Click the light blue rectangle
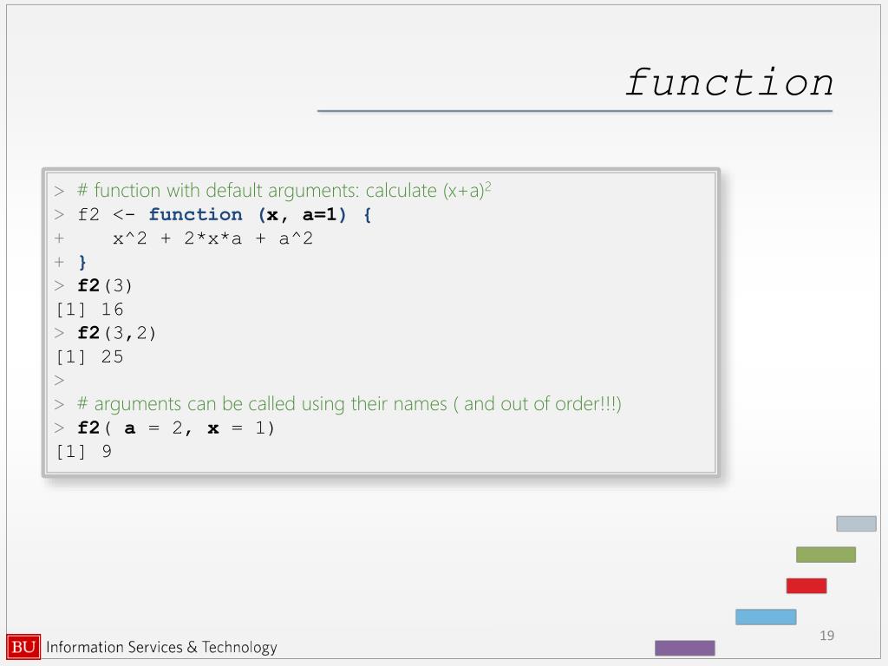This screenshot has height=666, width=888. pyautogui.click(x=766, y=617)
